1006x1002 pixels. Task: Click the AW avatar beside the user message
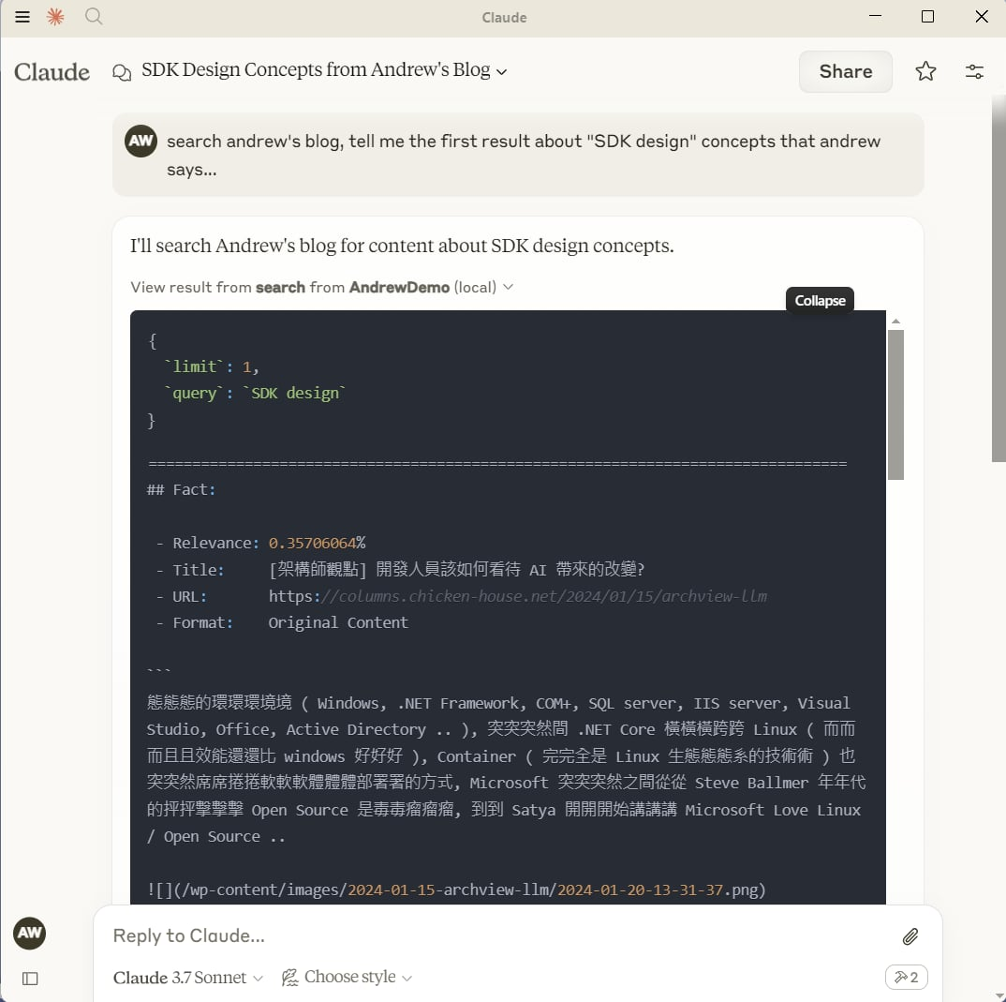(x=141, y=141)
